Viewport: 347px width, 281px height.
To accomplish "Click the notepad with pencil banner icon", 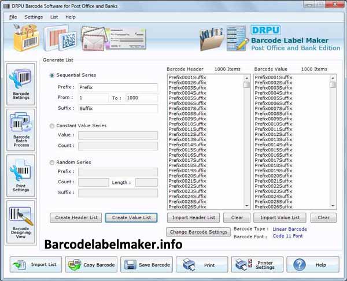I will (x=237, y=38).
